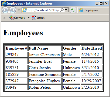
Task: Click the 'Full Name' column header
Action: (45, 48)
